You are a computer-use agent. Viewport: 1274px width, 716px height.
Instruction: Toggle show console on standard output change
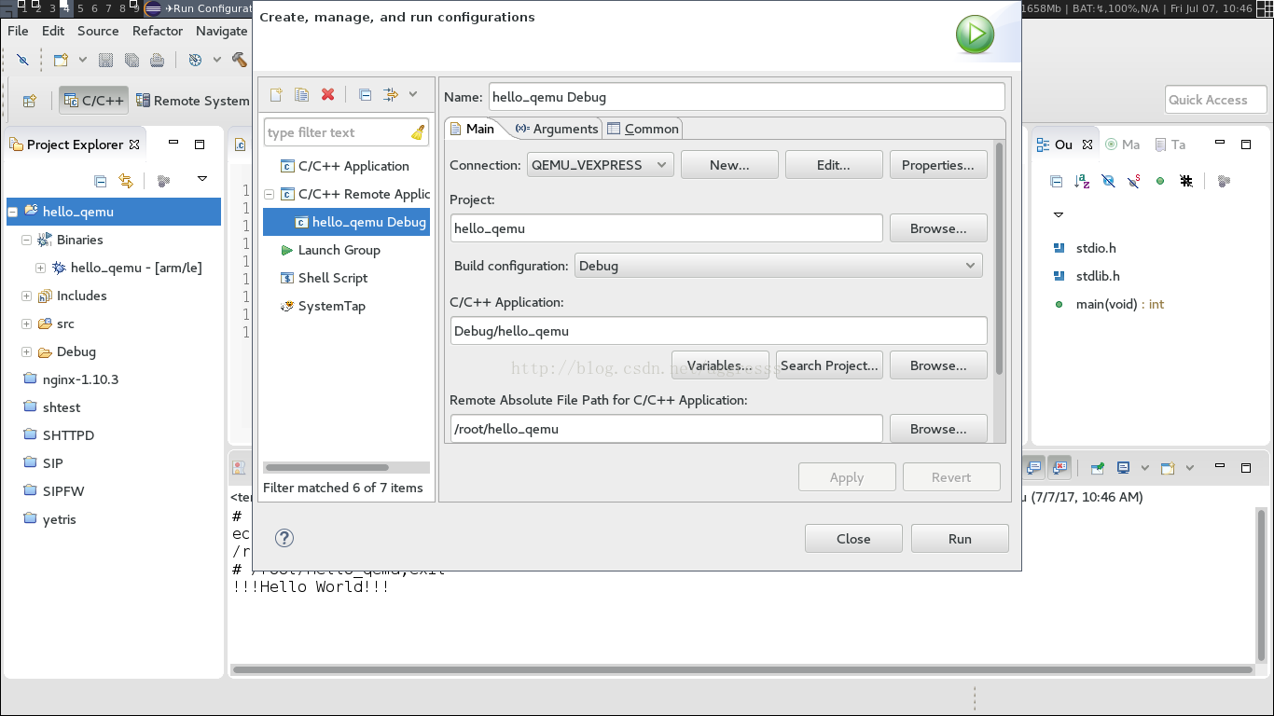1033,467
